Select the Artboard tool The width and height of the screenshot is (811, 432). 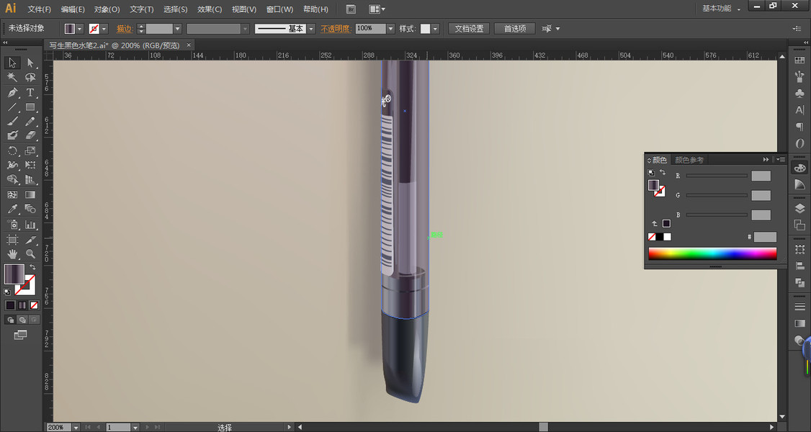(12, 240)
